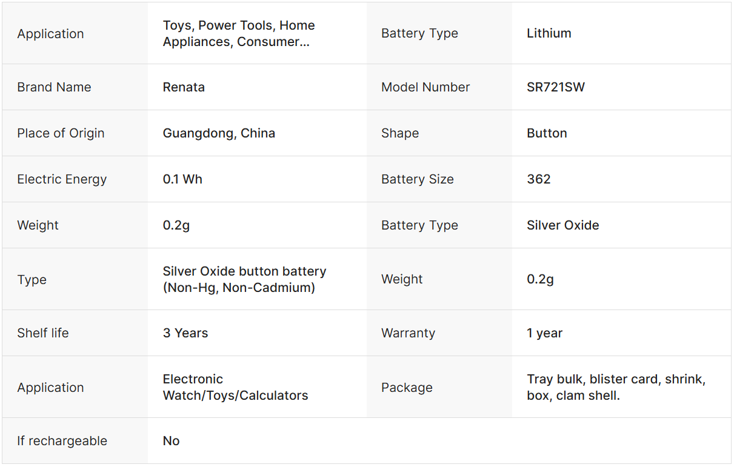
Task: Select the "362" battery size value
Action: tap(538, 179)
